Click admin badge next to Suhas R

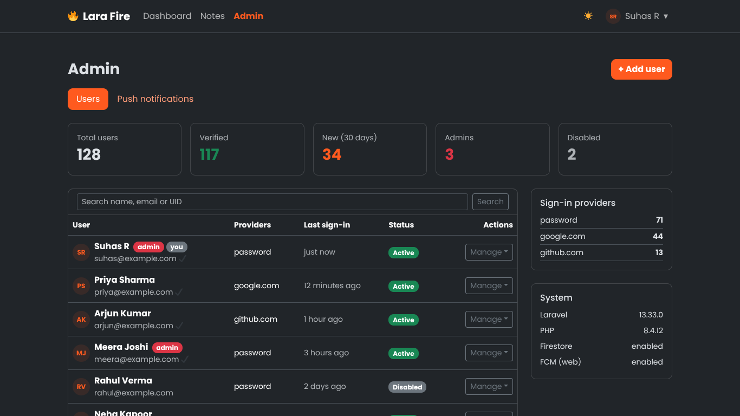tap(148, 247)
